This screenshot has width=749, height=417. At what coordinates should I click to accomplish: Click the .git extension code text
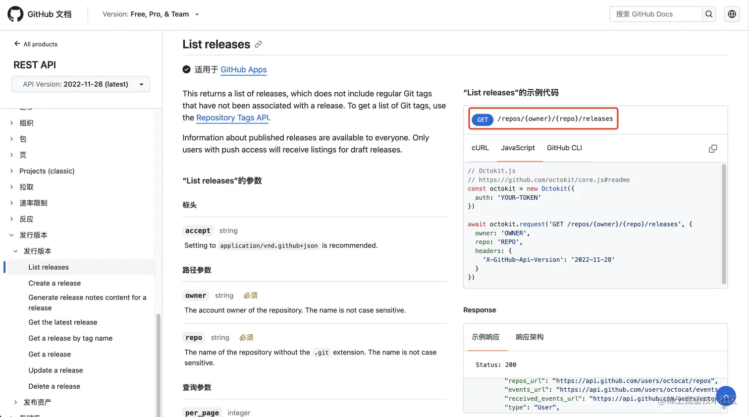(x=321, y=353)
